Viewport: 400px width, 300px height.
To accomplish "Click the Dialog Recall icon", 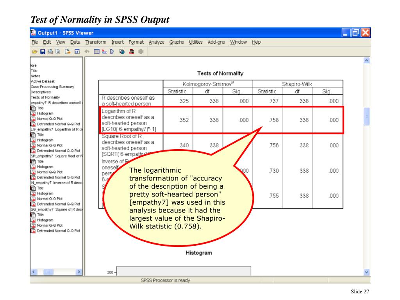I will click(x=77, y=52).
